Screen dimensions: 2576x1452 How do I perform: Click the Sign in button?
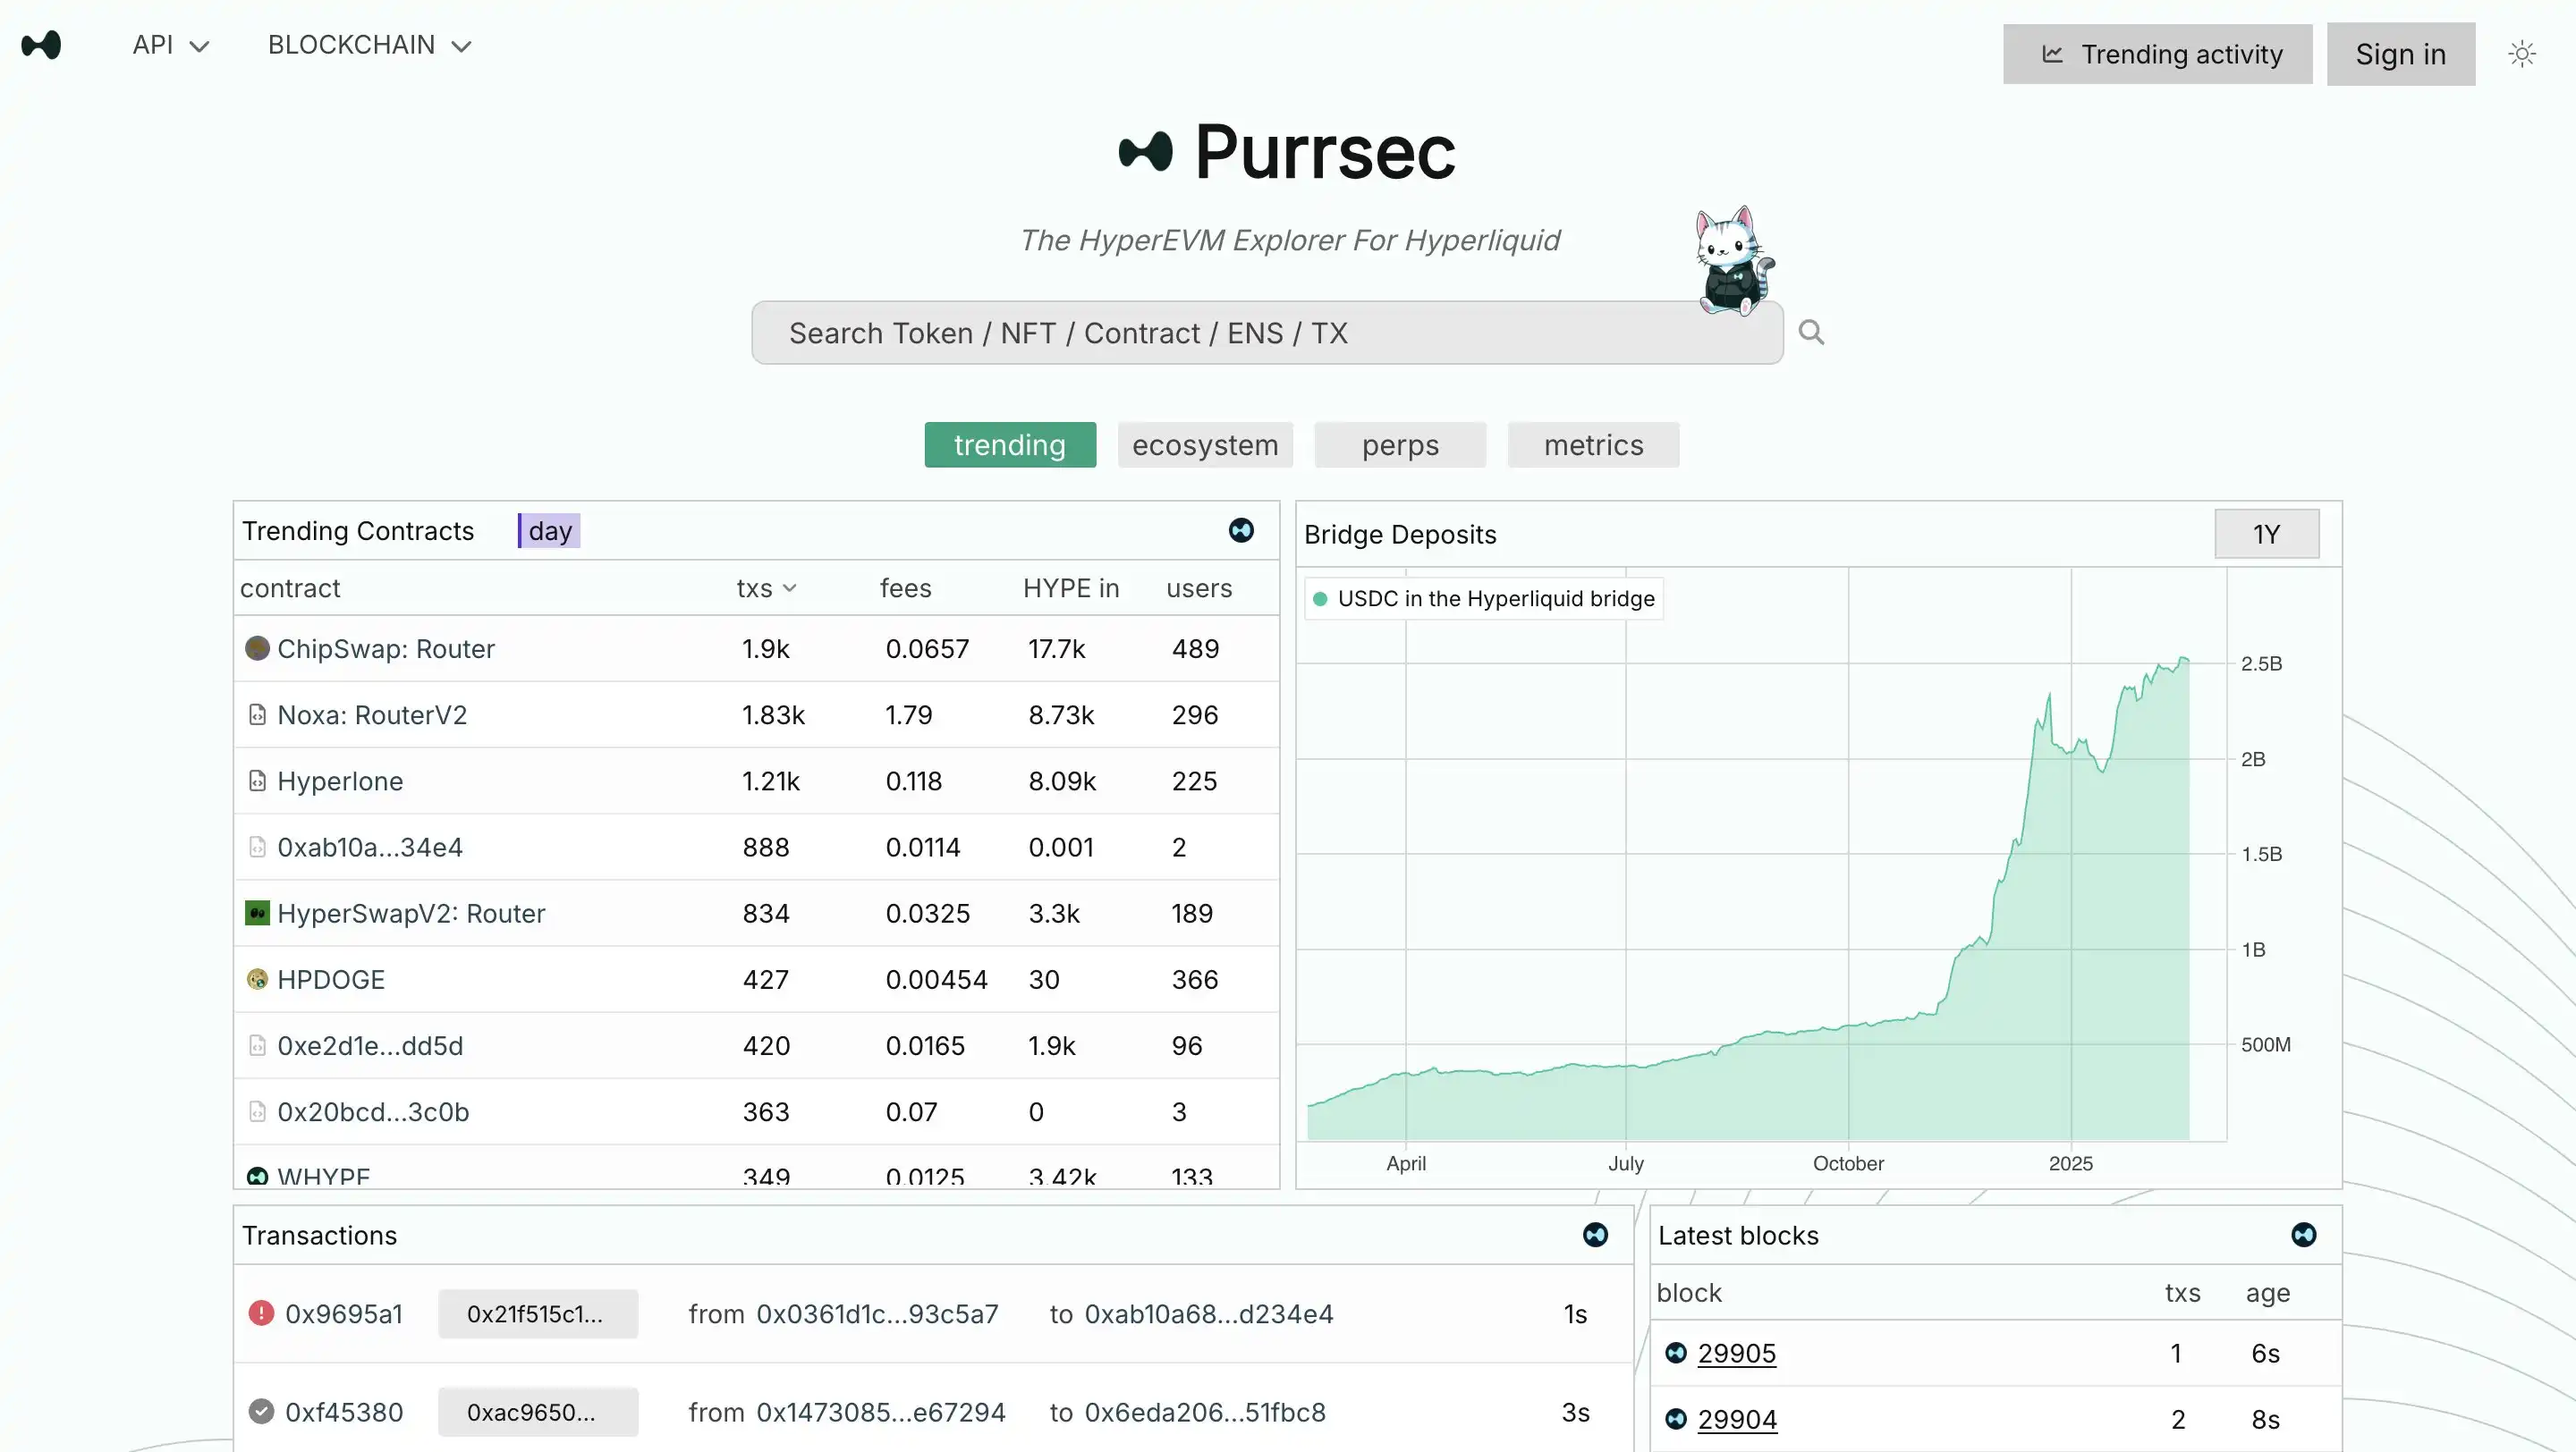2401,54
